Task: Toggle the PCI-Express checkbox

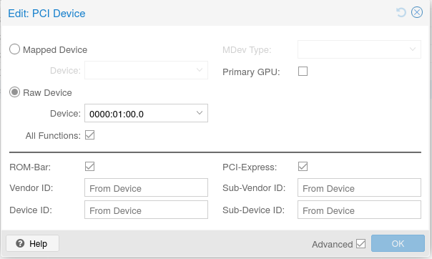Action: pyautogui.click(x=303, y=167)
